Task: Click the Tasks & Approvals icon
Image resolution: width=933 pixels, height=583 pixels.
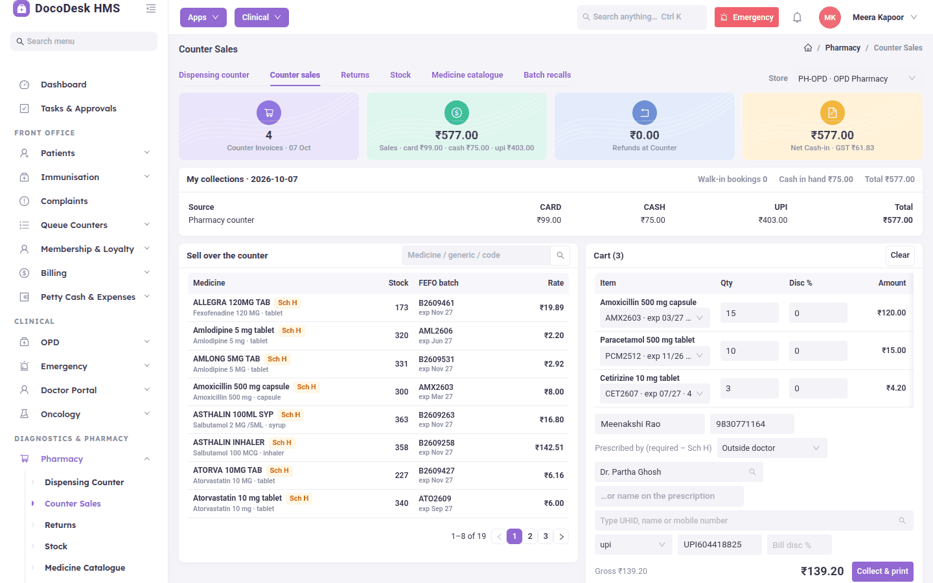Action: pos(25,109)
